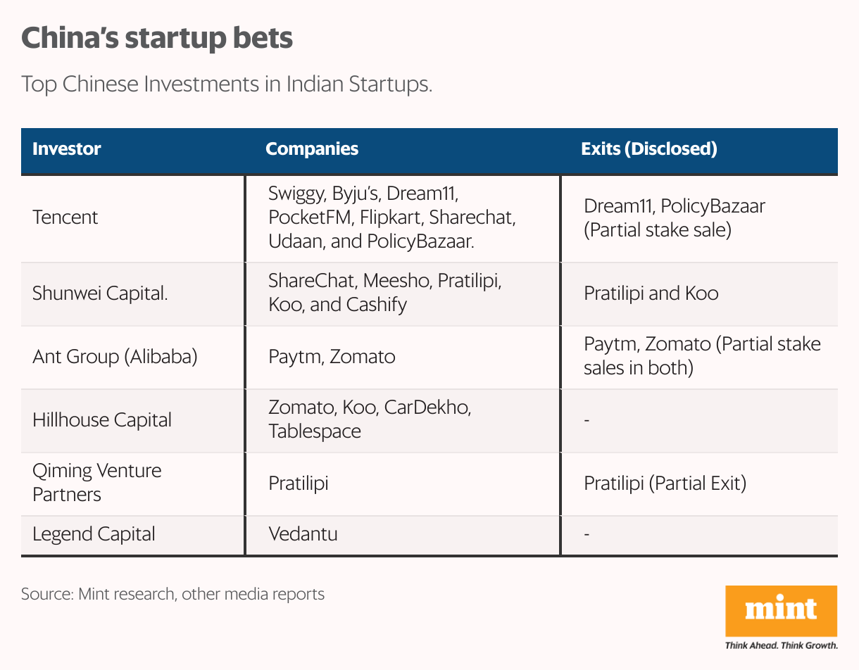Click the "China's startup bets" title

[157, 39]
